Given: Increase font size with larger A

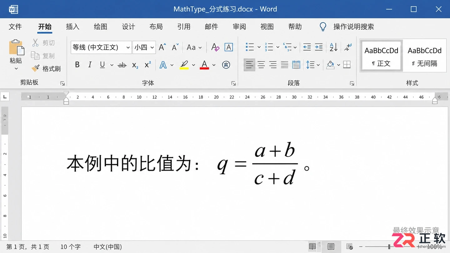Looking at the screenshot, I should tap(162, 47).
